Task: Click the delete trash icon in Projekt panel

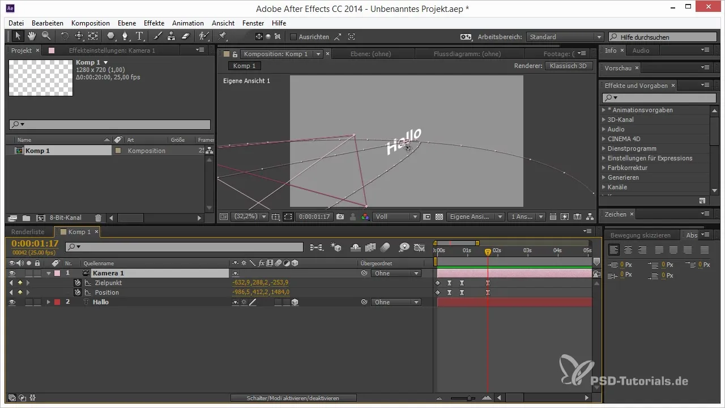Action: pos(98,218)
